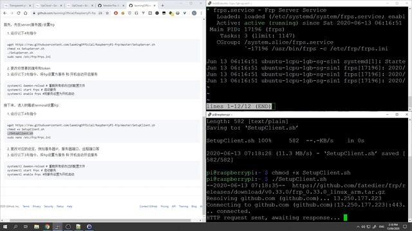
Task: Click the padlock site info icon
Action: pos(34,13)
